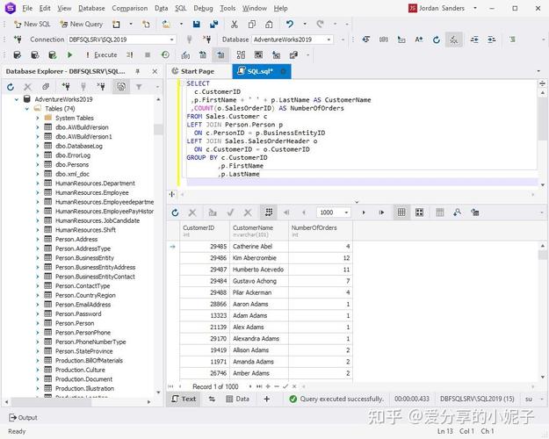Switch results to card view
The image size is (549, 439).
(421, 212)
